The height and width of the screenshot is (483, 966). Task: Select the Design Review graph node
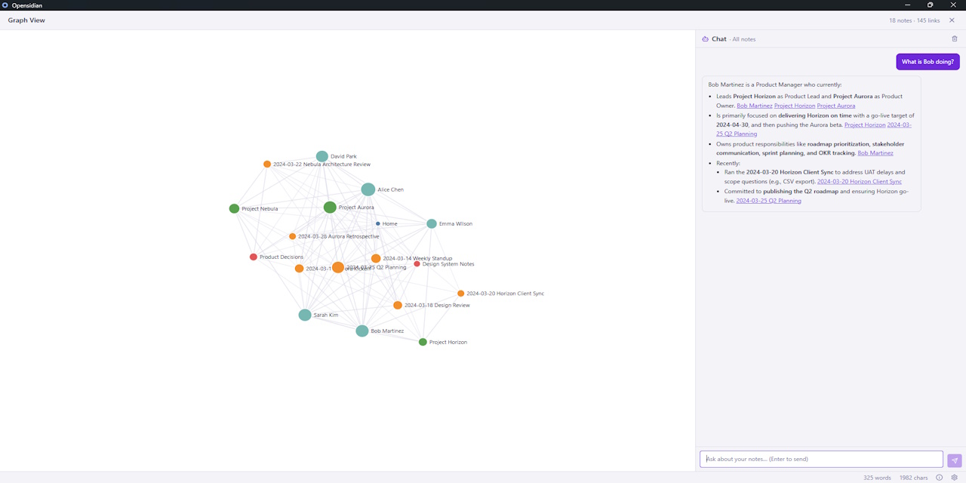tap(398, 306)
